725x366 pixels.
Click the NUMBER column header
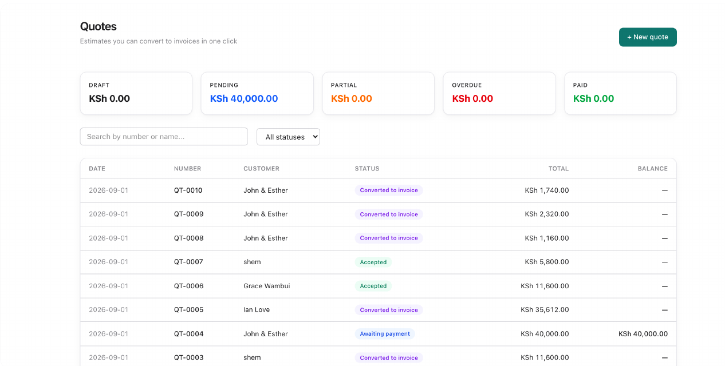click(x=188, y=169)
